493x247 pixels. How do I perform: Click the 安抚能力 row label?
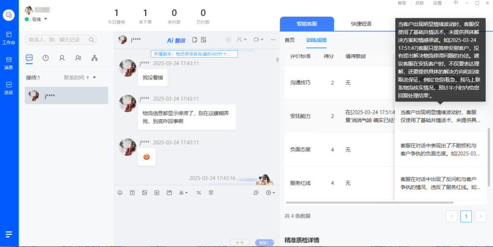tap(300, 116)
